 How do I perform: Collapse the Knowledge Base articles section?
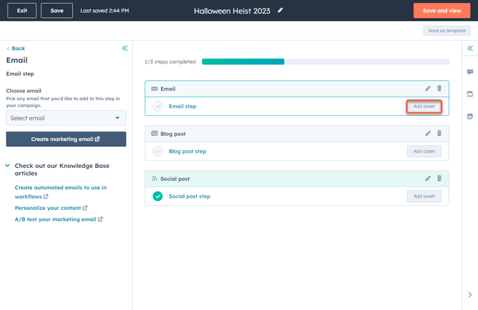8,166
